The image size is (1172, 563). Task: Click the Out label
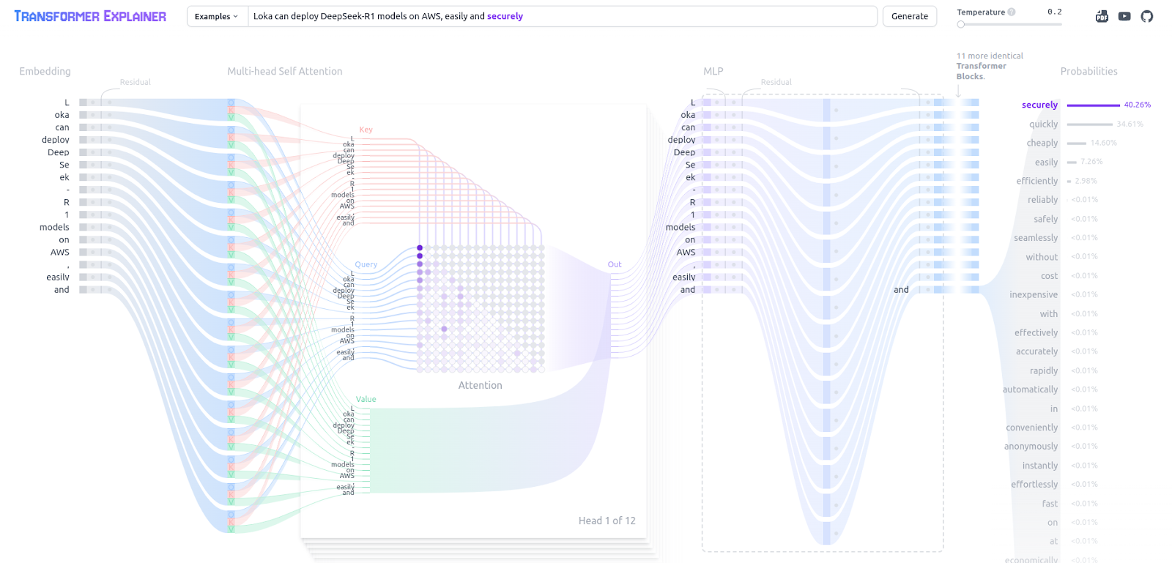(x=615, y=264)
